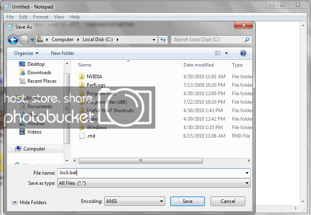This screenshot has height=215, width=311.
Task: Open the Notepad View menu
Action: click(x=59, y=17)
